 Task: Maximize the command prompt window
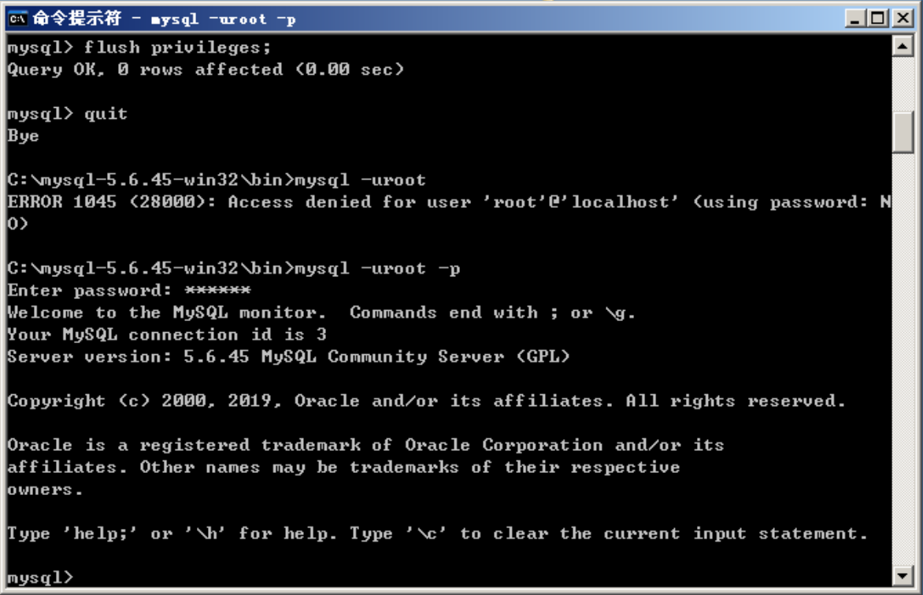point(877,19)
